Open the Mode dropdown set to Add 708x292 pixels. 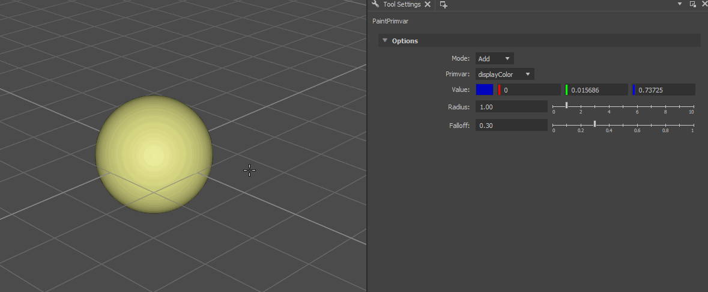coord(494,59)
